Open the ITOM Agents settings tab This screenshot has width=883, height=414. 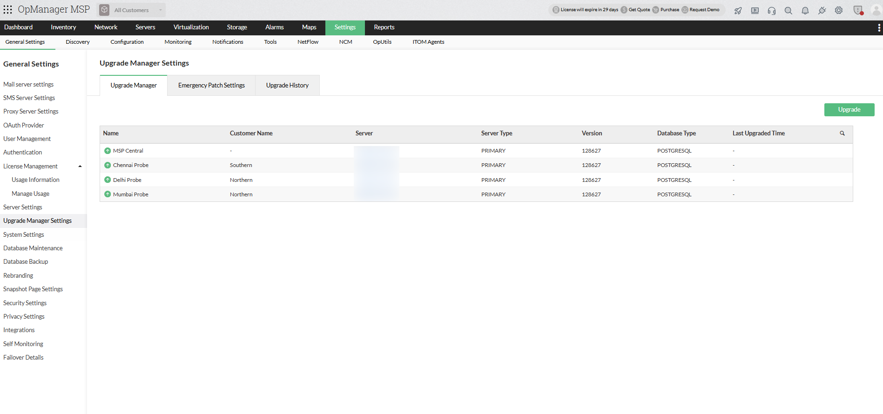click(x=428, y=42)
